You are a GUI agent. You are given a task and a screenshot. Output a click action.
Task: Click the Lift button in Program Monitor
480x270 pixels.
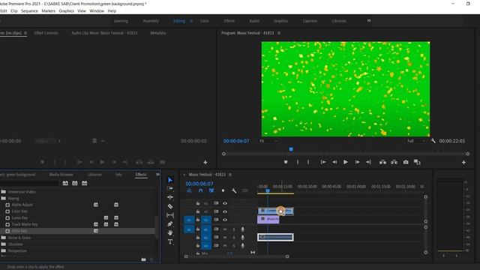382,162
